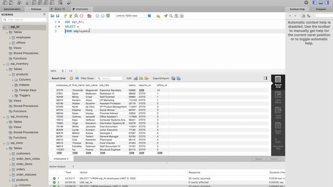Expand the employees table node

click(x=10, y=37)
